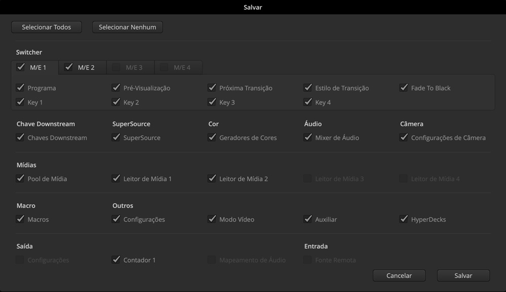Click Cancelar to dismiss the dialog

[399, 275]
